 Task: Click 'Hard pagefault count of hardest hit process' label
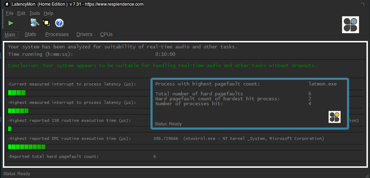217,99
